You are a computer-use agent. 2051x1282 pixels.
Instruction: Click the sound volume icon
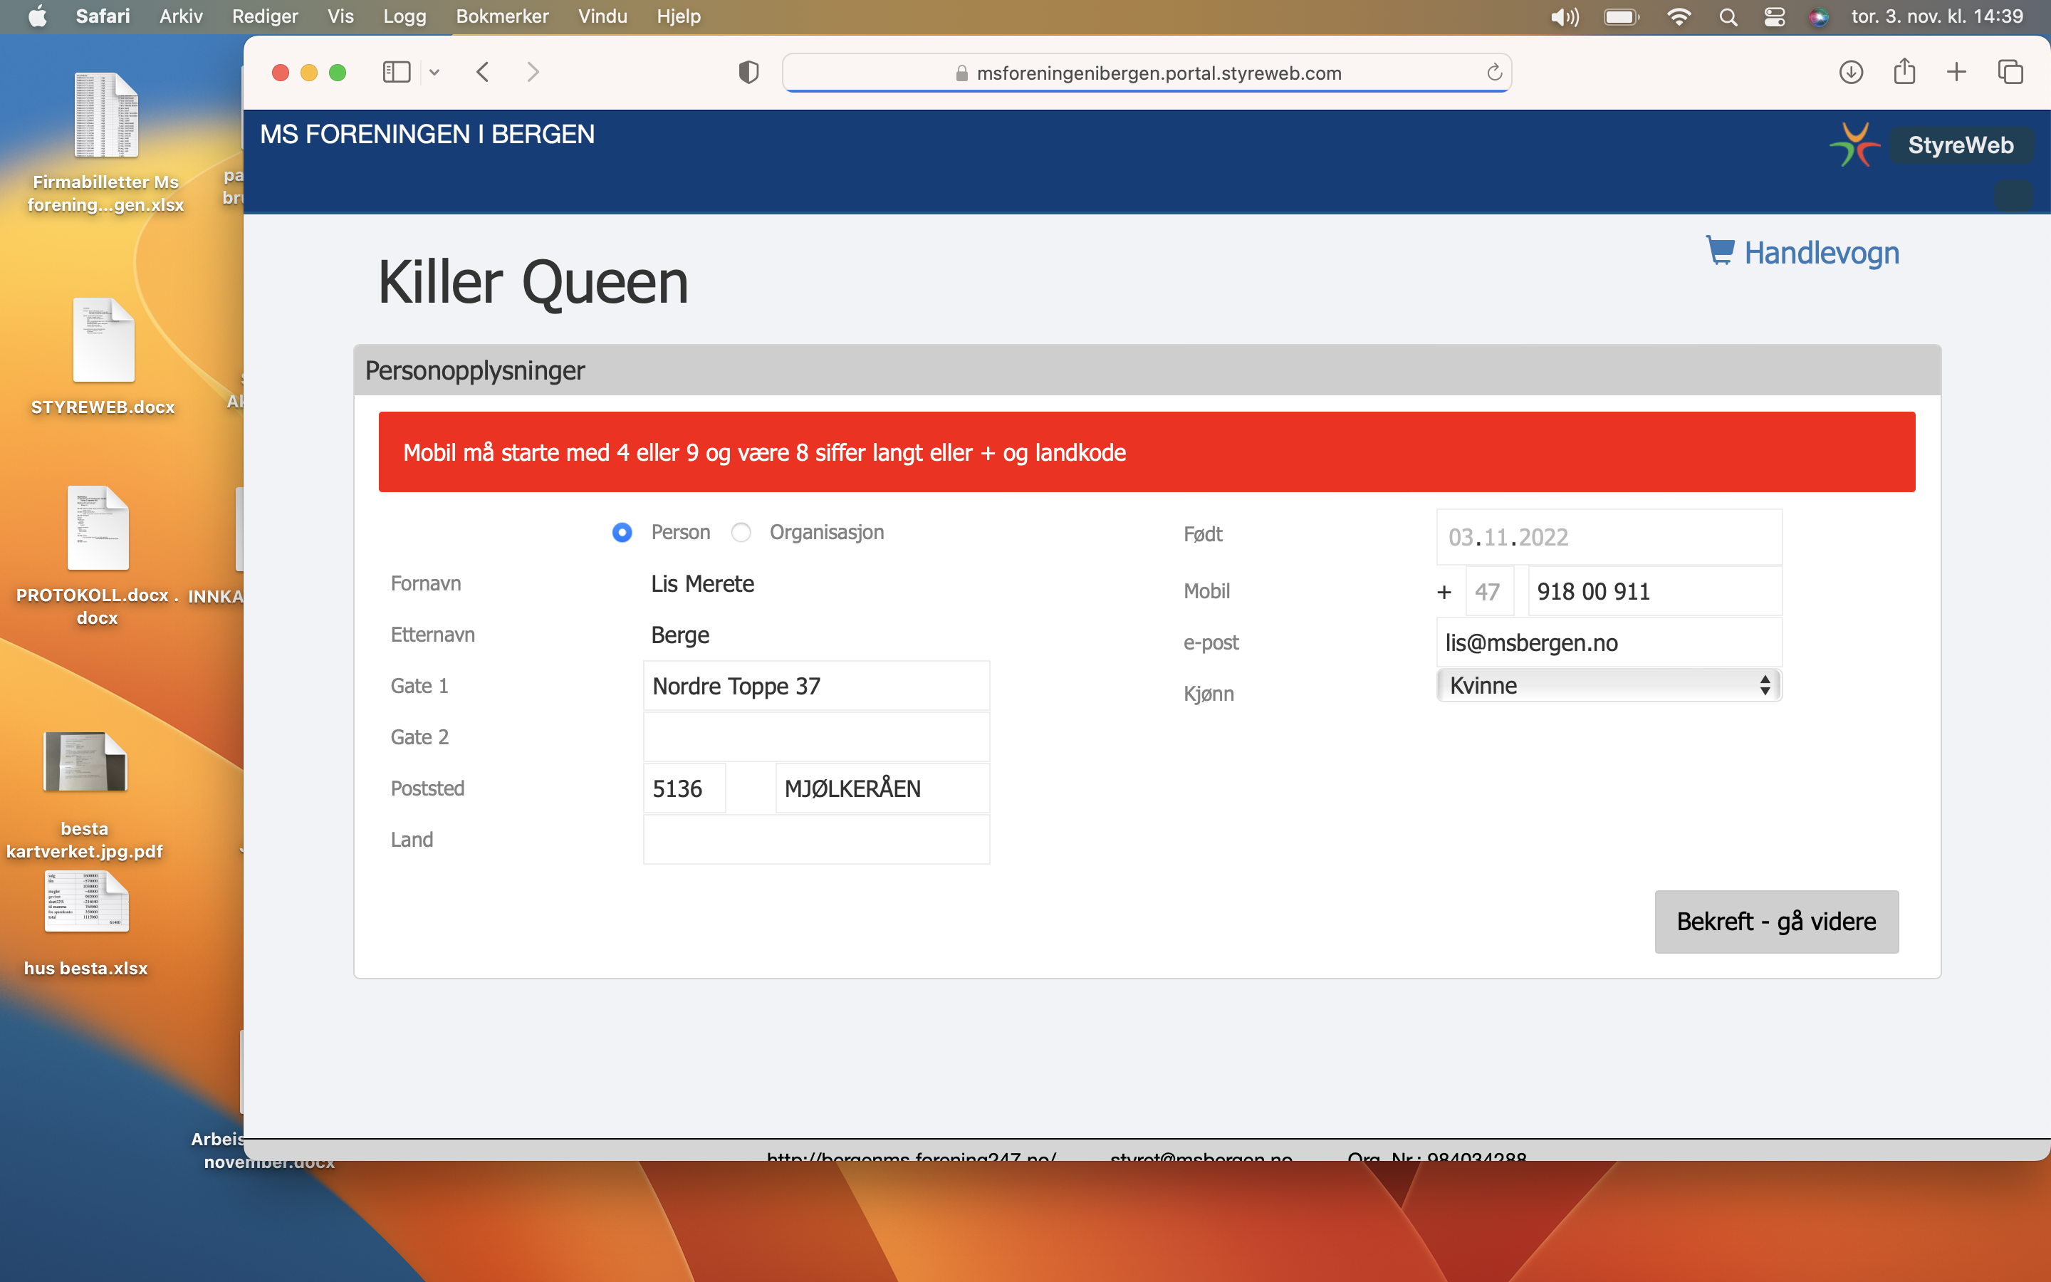coord(1564,17)
